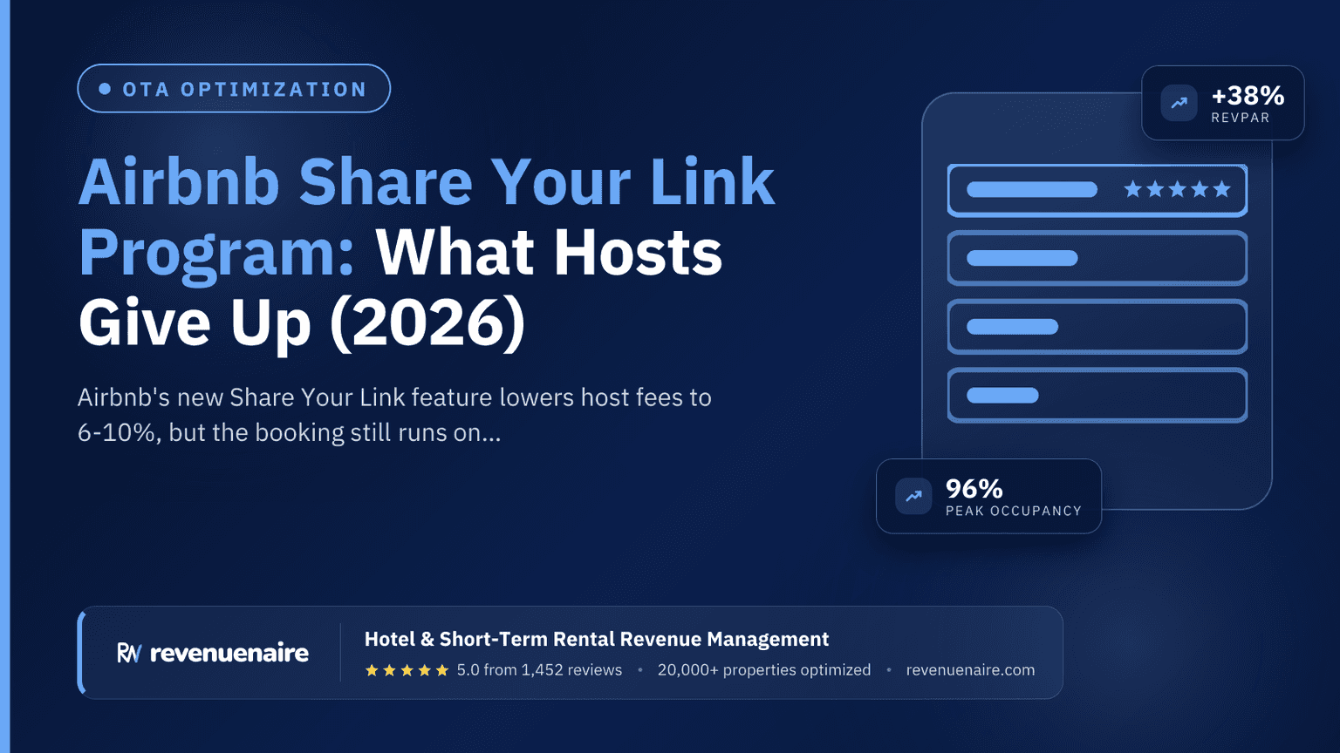Select the bottom list row in the mockup card
The height and width of the screenshot is (753, 1340).
pyautogui.click(x=1097, y=396)
